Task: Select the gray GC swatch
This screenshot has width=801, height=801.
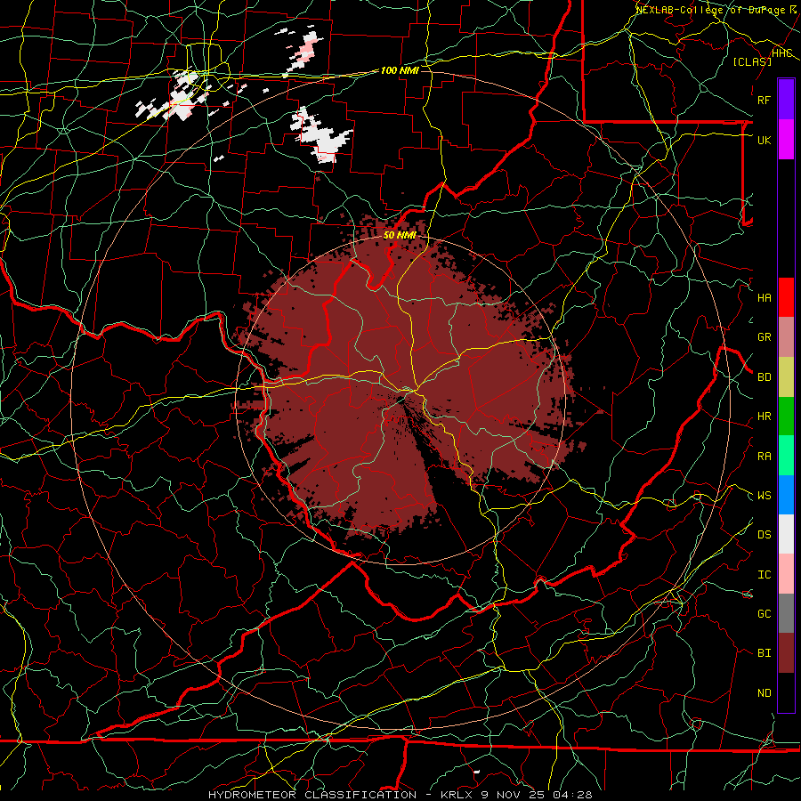Action: tap(786, 613)
